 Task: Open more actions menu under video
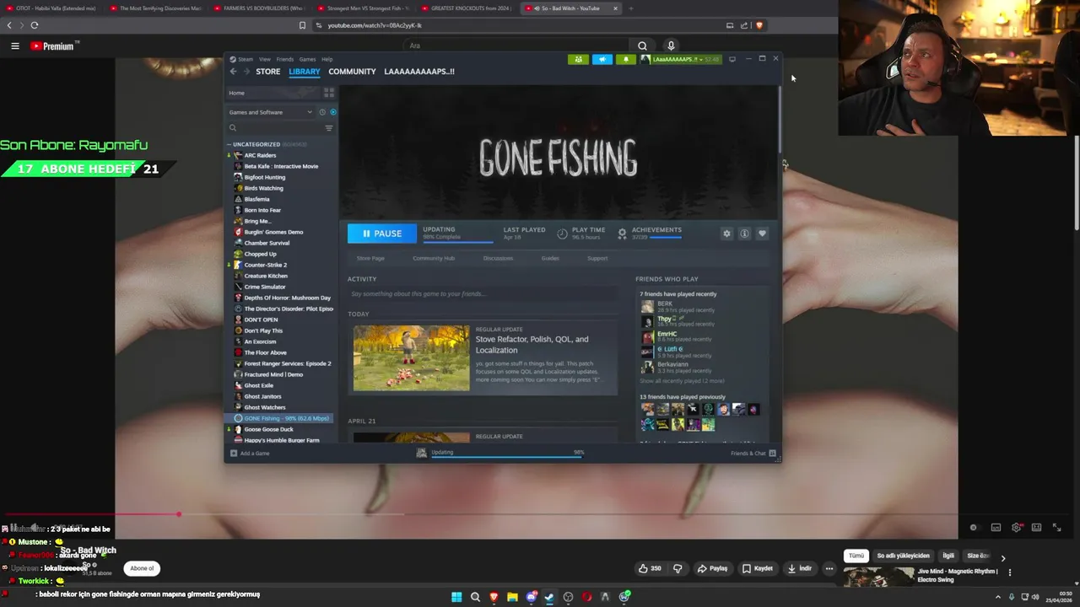pos(829,568)
